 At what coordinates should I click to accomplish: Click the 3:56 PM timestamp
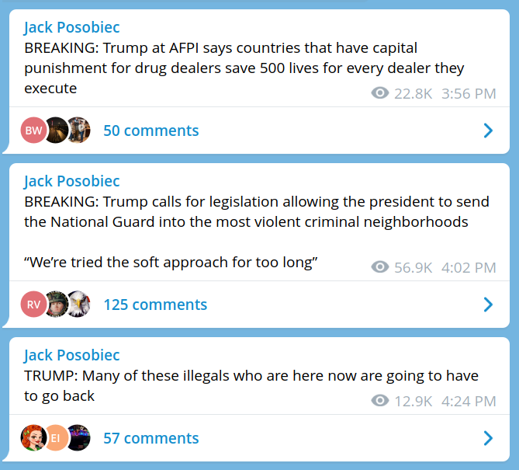point(469,94)
